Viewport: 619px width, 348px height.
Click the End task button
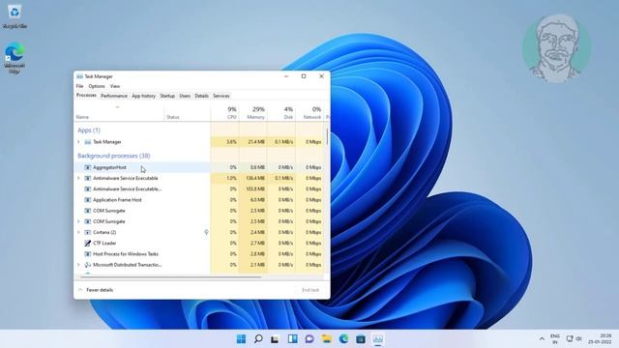click(x=310, y=290)
